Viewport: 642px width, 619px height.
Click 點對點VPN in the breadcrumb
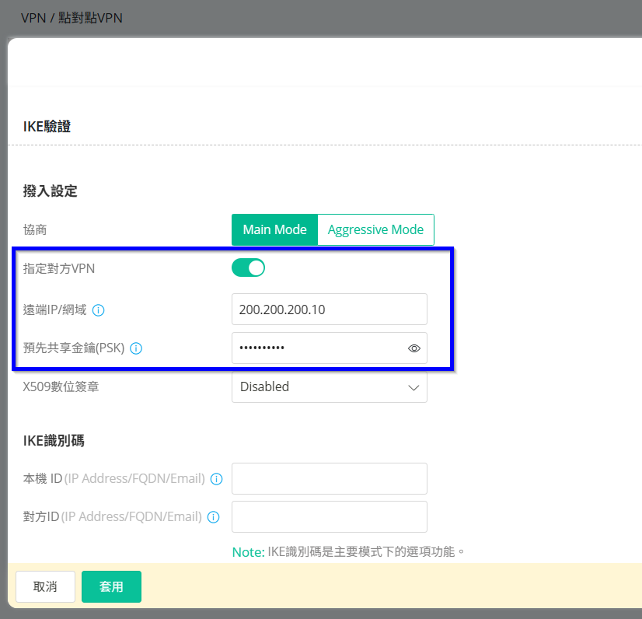[90, 18]
